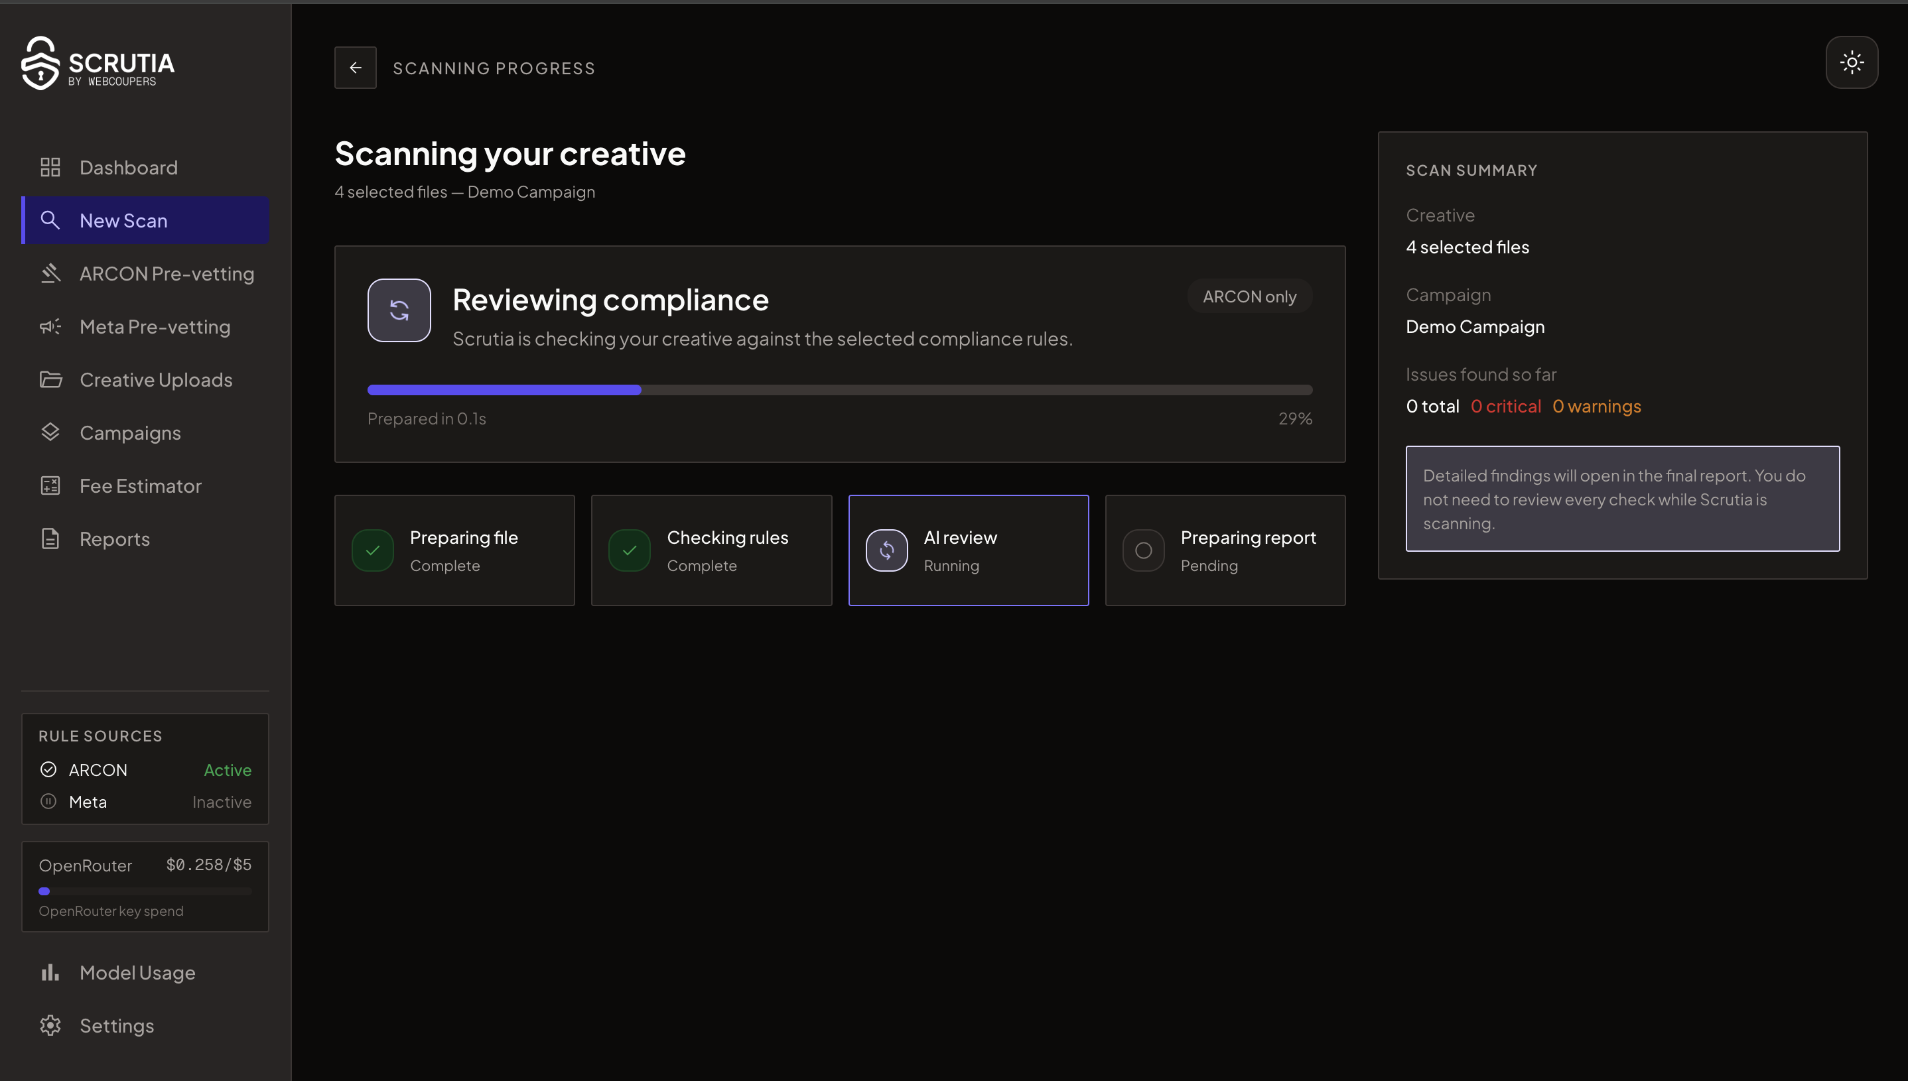Viewport: 1908px width, 1081px height.
Task: Click ARCON Pre-vetting gavel icon
Action: [x=50, y=273]
